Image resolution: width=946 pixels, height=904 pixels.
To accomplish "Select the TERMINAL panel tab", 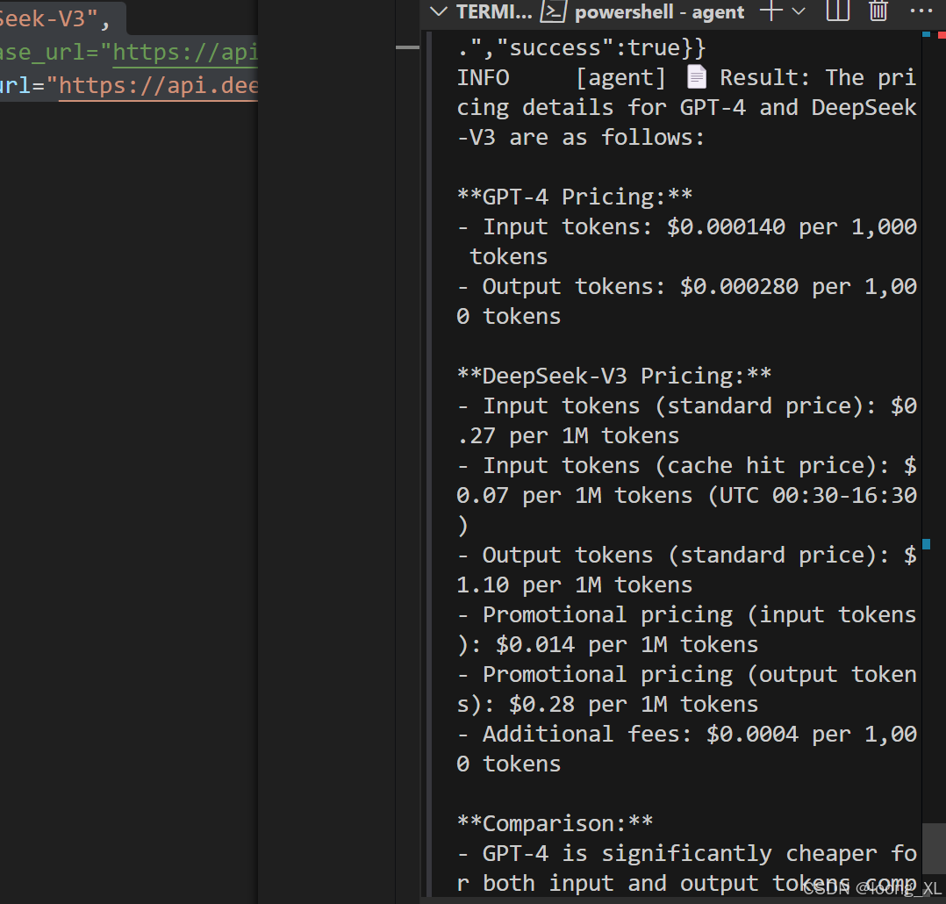I will (494, 11).
